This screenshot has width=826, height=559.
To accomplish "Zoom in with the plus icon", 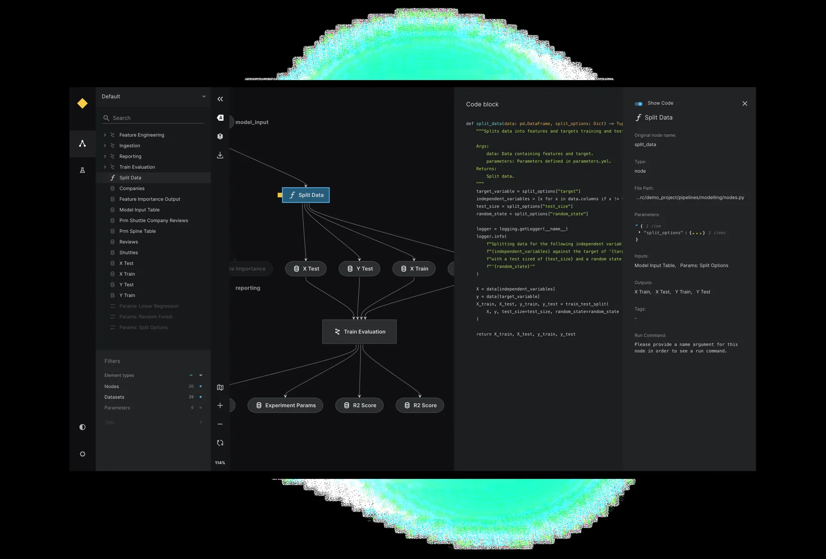I will (x=220, y=406).
